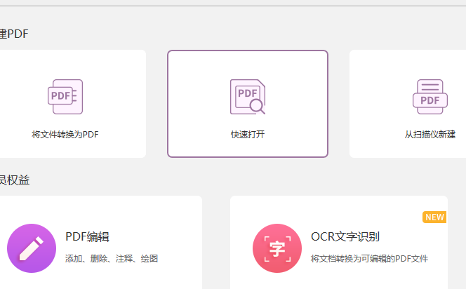This screenshot has height=289, width=466.
Task: Click the text 添加、删除、注释、绘图
Action: tap(112, 258)
